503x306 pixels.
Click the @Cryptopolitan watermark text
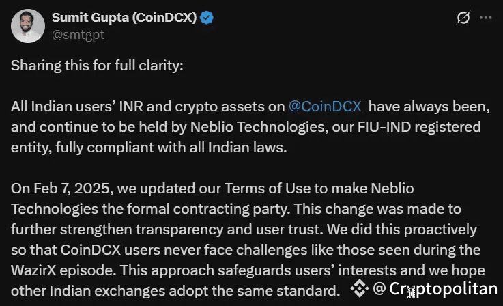point(435,288)
